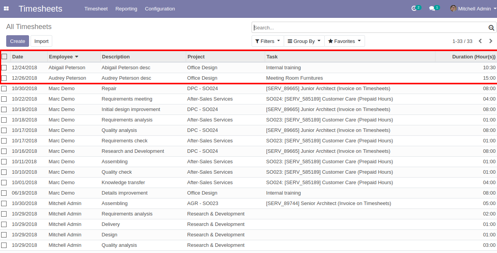
Task: Click the search magnifier icon
Action: tap(491, 28)
